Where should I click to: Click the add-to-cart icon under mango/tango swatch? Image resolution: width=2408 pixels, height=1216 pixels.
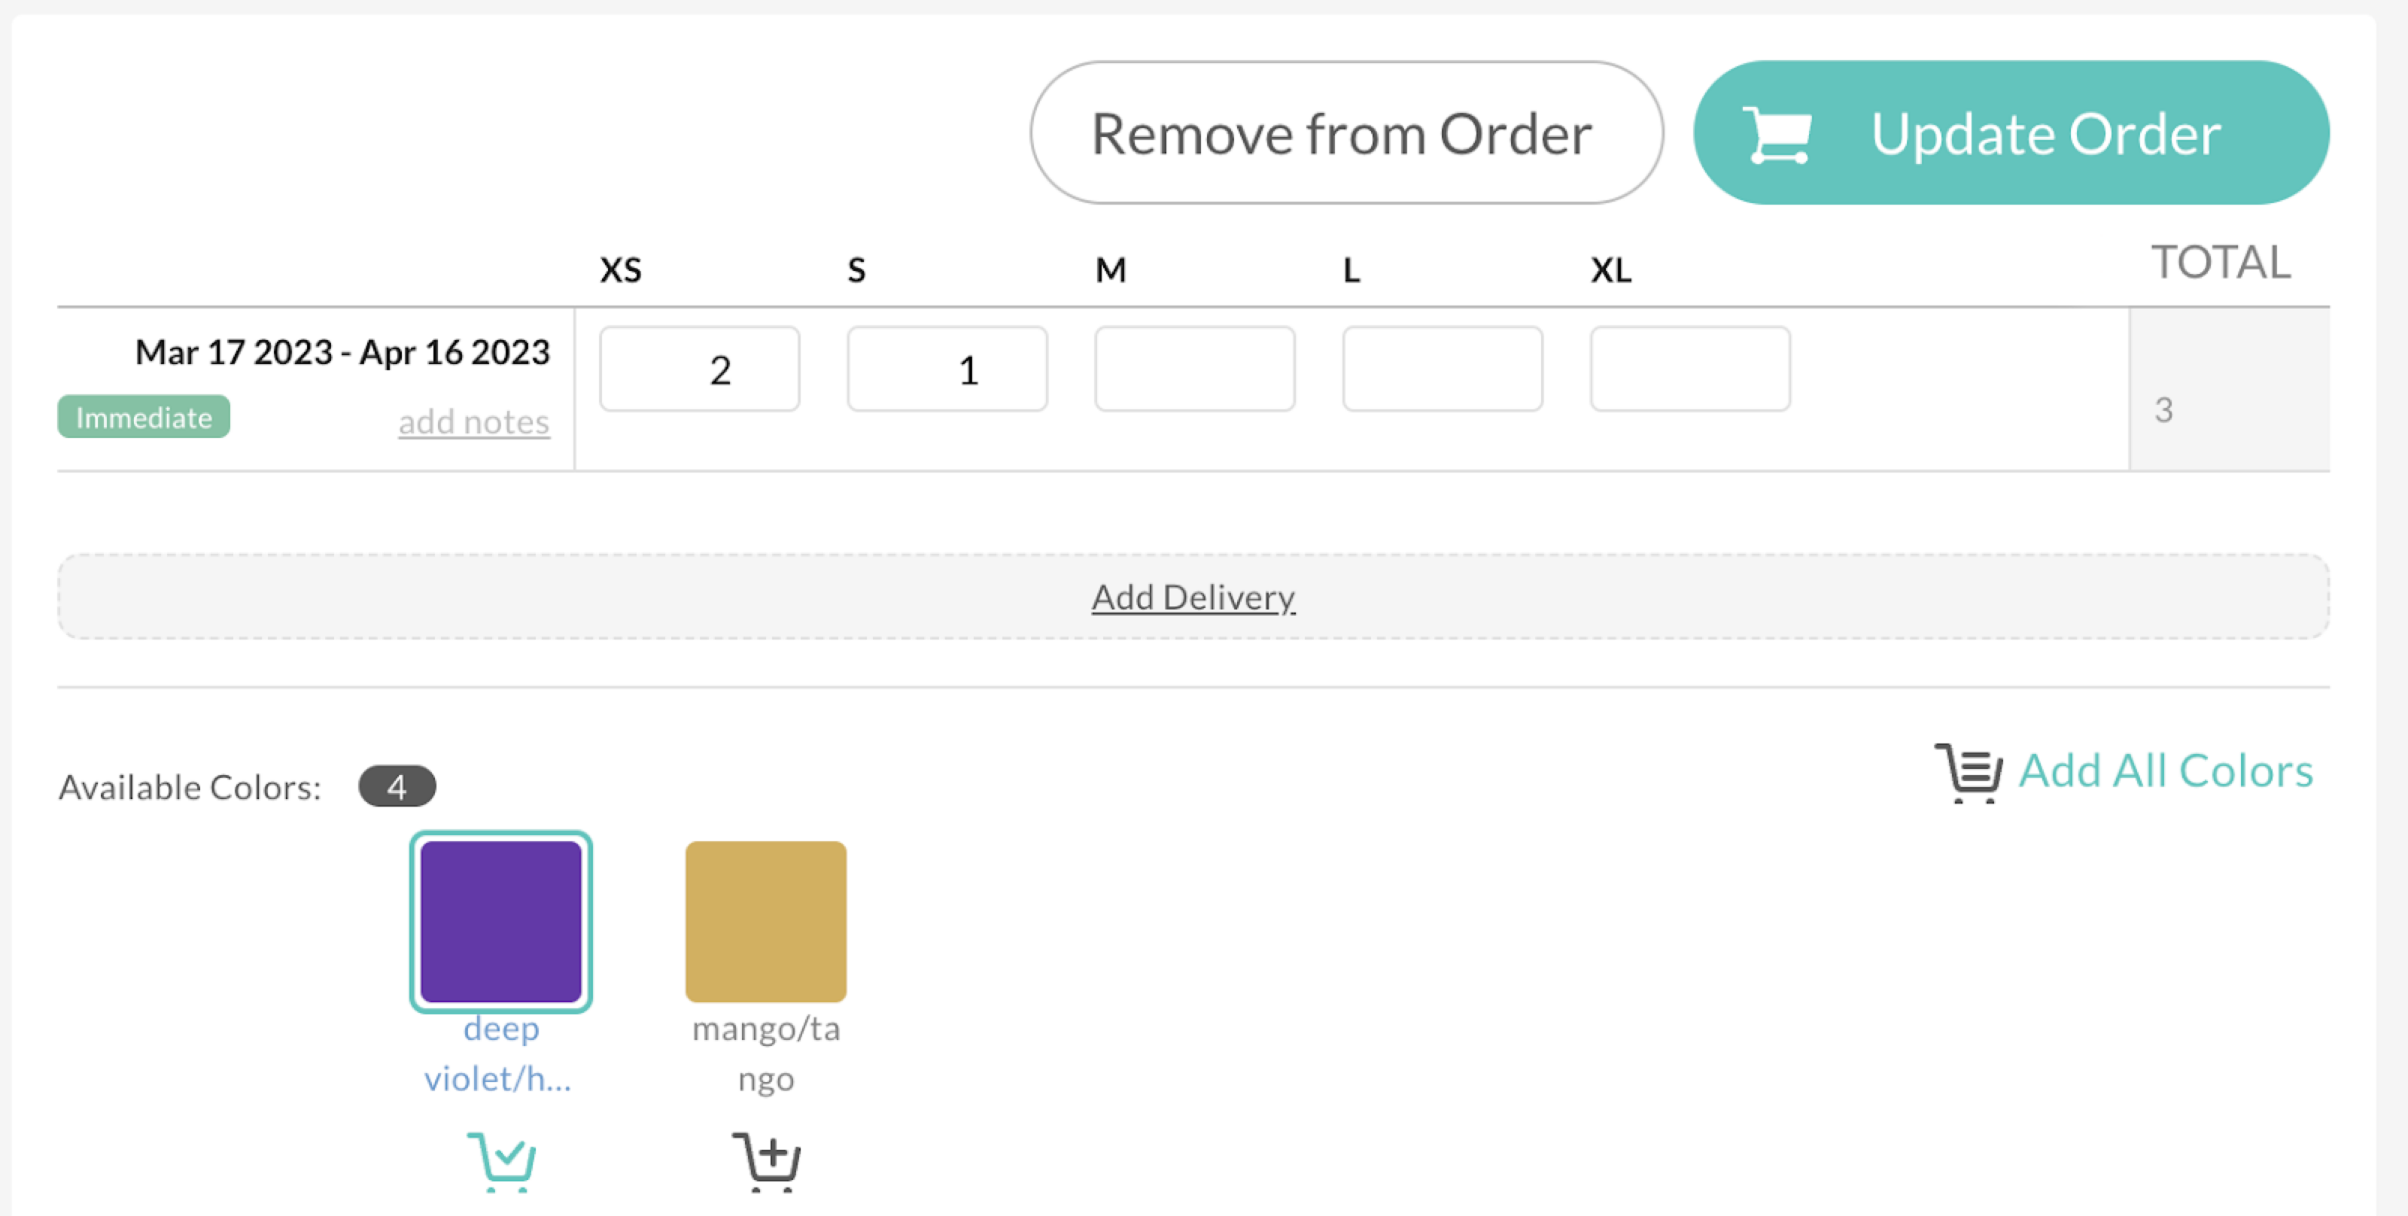pos(767,1162)
